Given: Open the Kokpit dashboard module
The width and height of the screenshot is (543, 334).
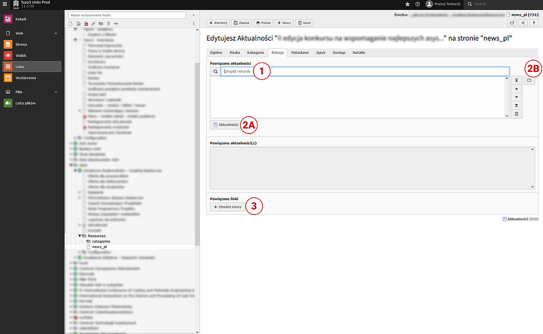Looking at the screenshot, I should point(21,19).
